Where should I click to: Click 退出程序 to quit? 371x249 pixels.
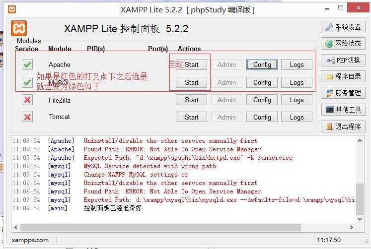(343, 126)
